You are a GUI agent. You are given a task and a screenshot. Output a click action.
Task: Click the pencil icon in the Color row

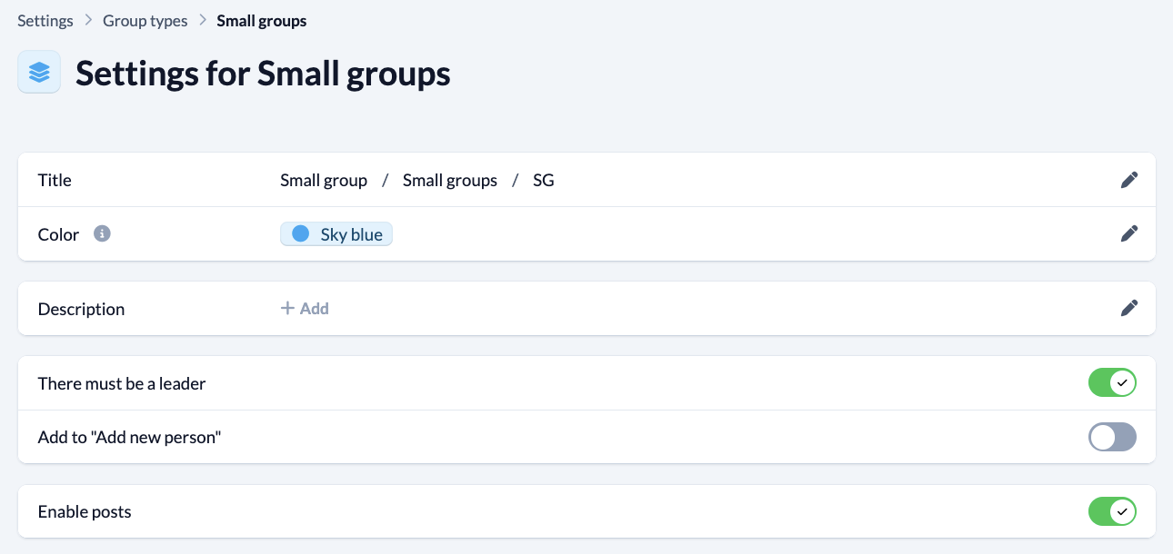[x=1128, y=233]
